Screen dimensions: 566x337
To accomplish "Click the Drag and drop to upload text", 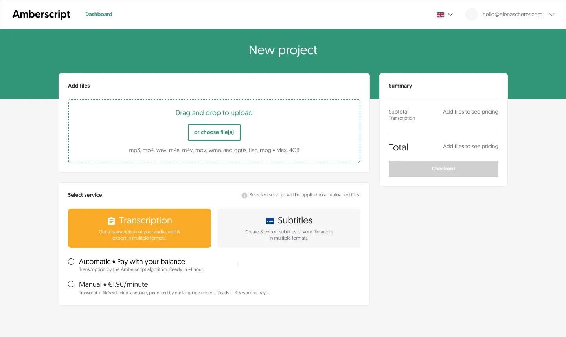I will coord(214,113).
